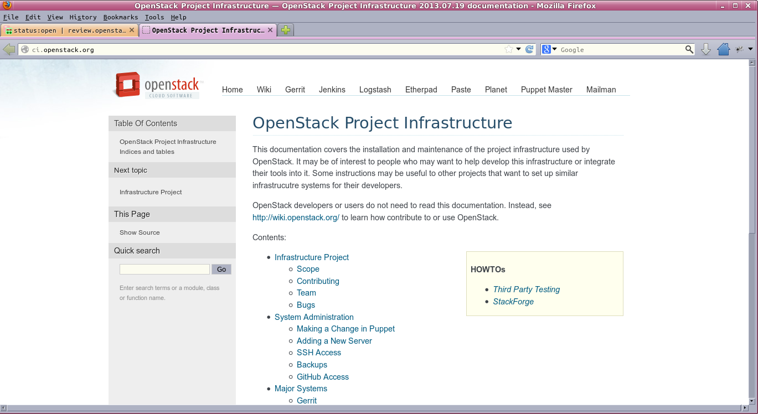Open the Downloads arrow icon
The image size is (758, 414).
coord(706,50)
